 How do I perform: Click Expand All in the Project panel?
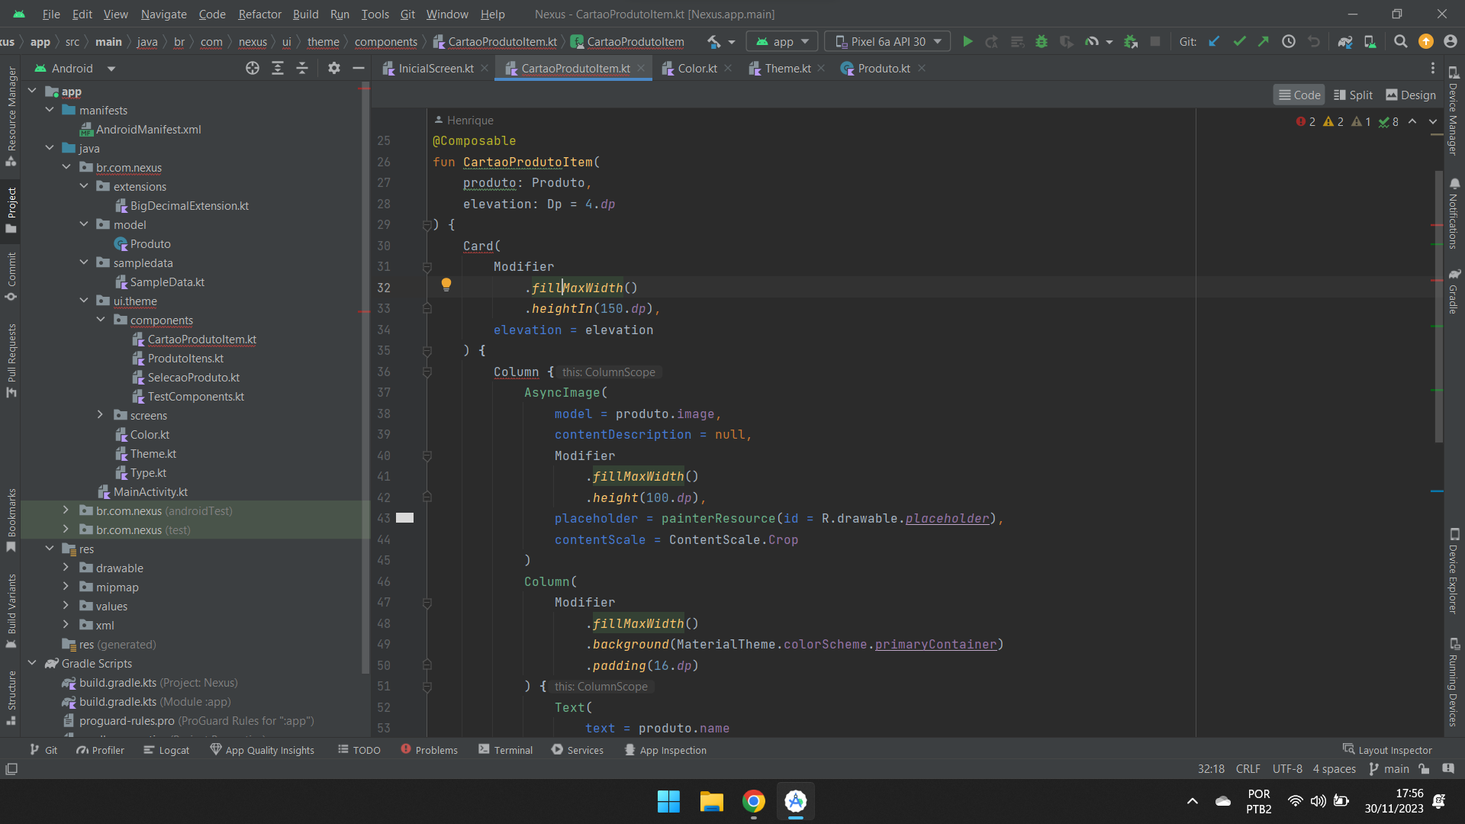point(278,69)
